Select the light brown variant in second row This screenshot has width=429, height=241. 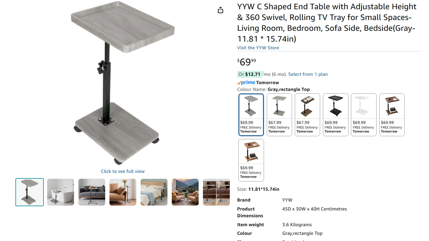tap(251, 160)
